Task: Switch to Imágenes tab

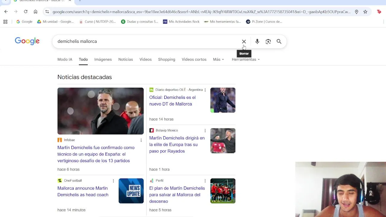Action: 103,59
